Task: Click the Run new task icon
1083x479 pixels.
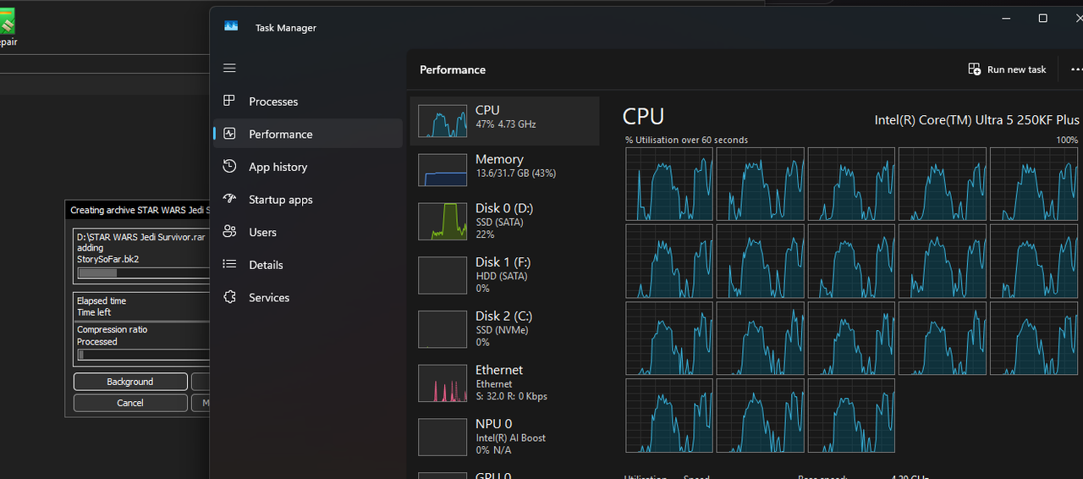Action: pos(975,69)
